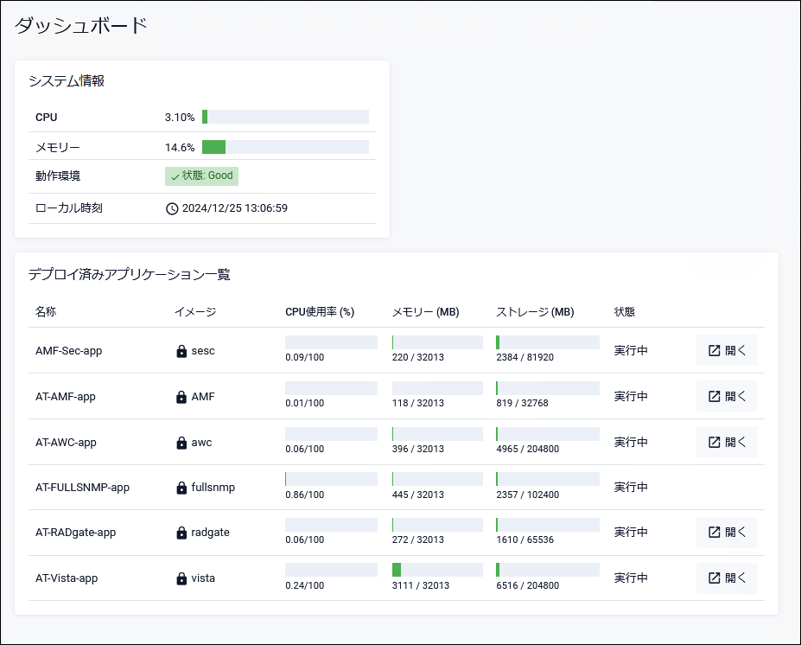Screen dimensions: 801x645
Task: Click the 445 / 32013 memory value
Action: click(418, 495)
